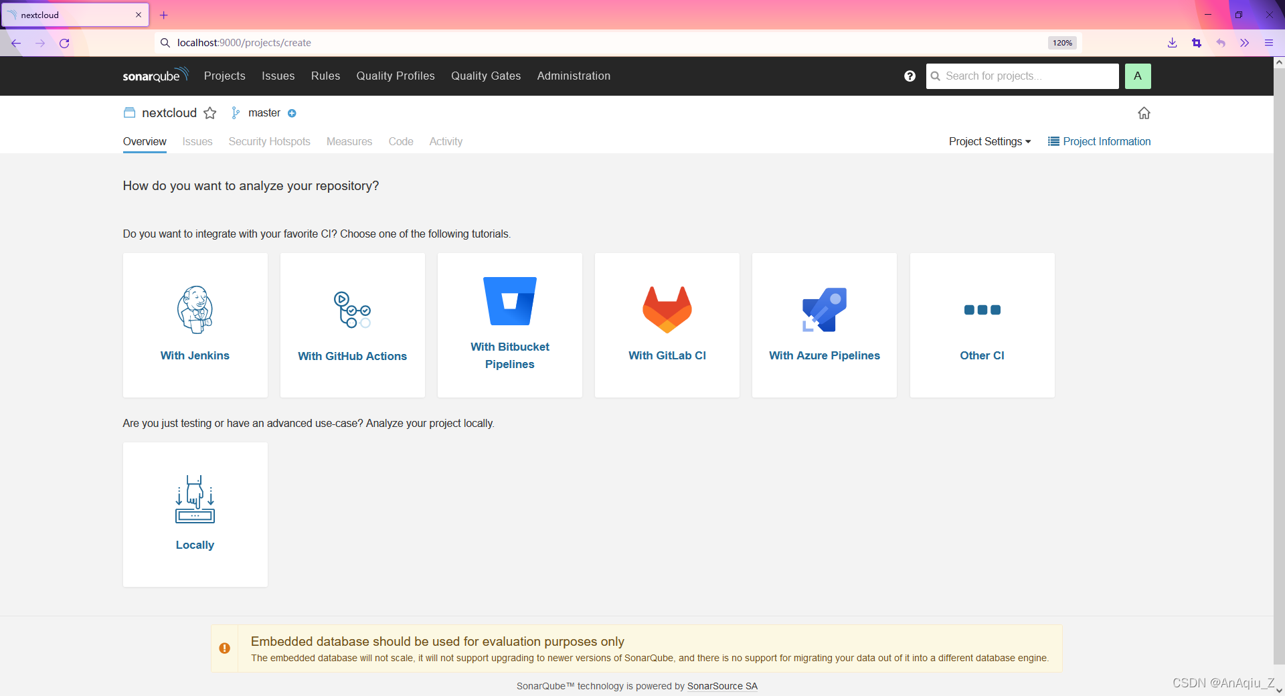Click the browser back arrow
Image resolution: width=1285 pixels, height=696 pixels.
16,43
